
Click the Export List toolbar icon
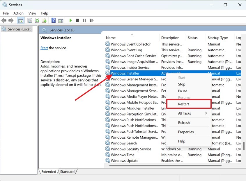click(x=44, y=20)
